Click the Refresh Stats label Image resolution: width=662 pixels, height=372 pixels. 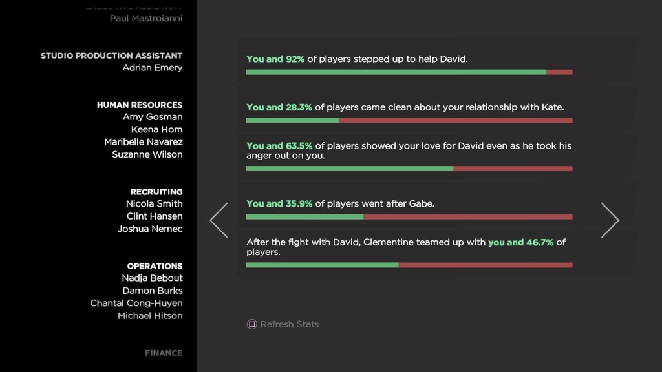[x=289, y=324]
